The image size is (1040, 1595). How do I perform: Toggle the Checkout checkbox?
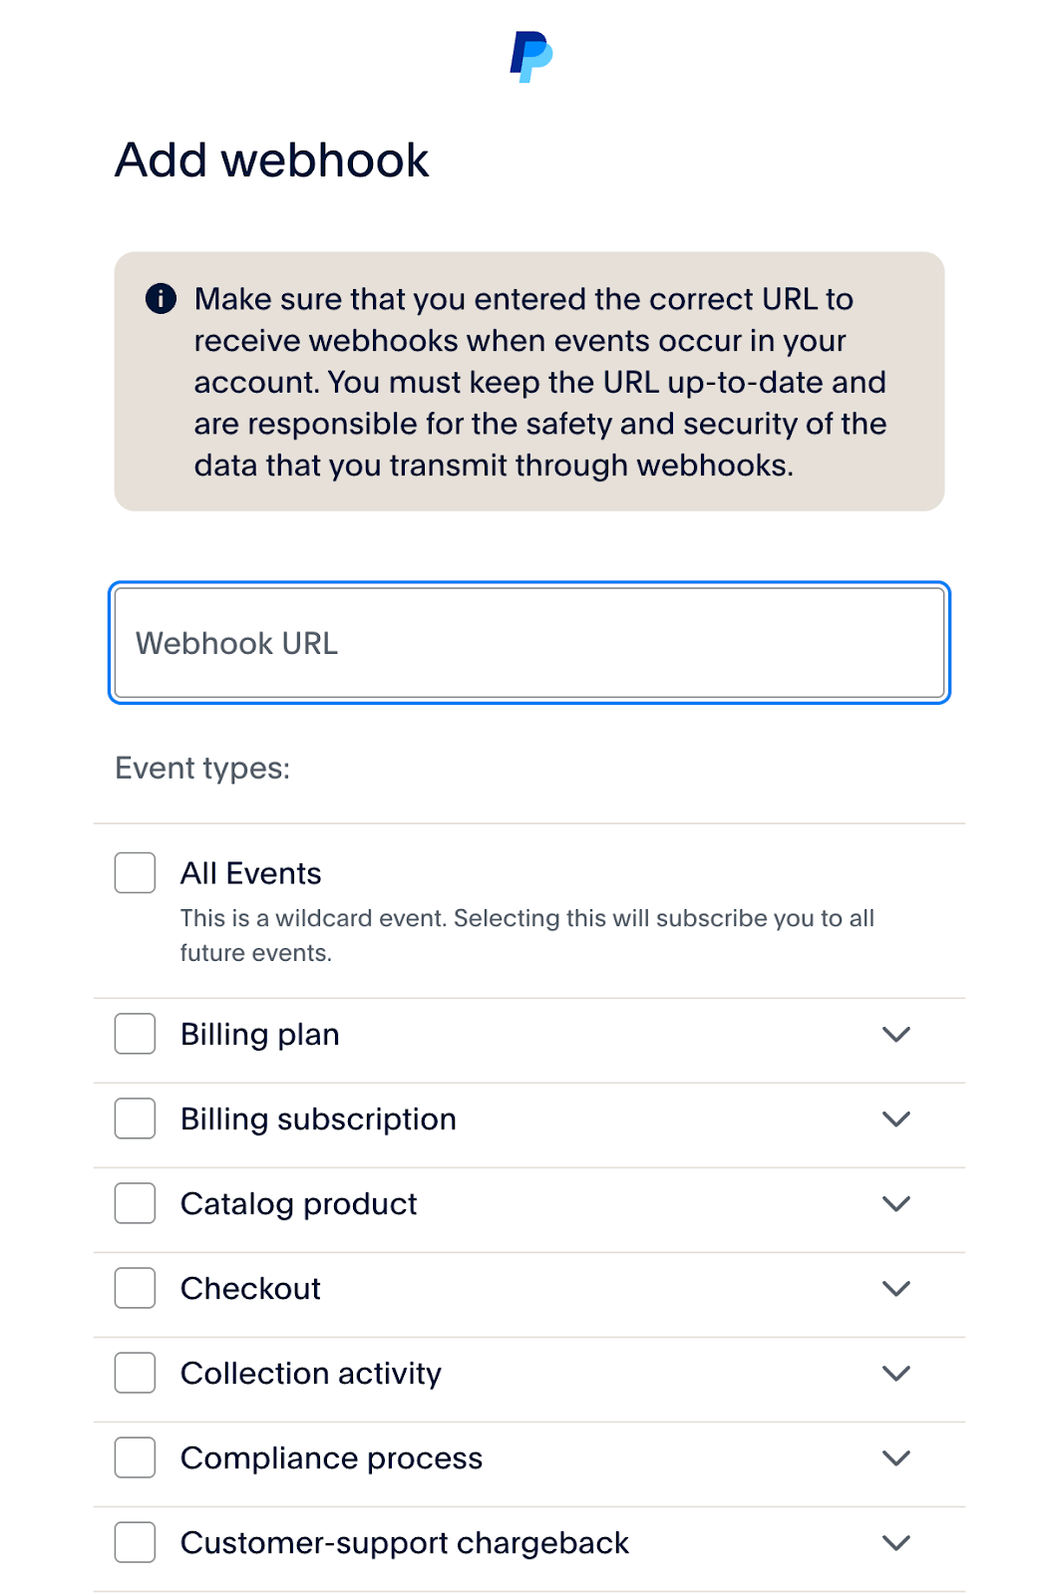pos(135,1288)
